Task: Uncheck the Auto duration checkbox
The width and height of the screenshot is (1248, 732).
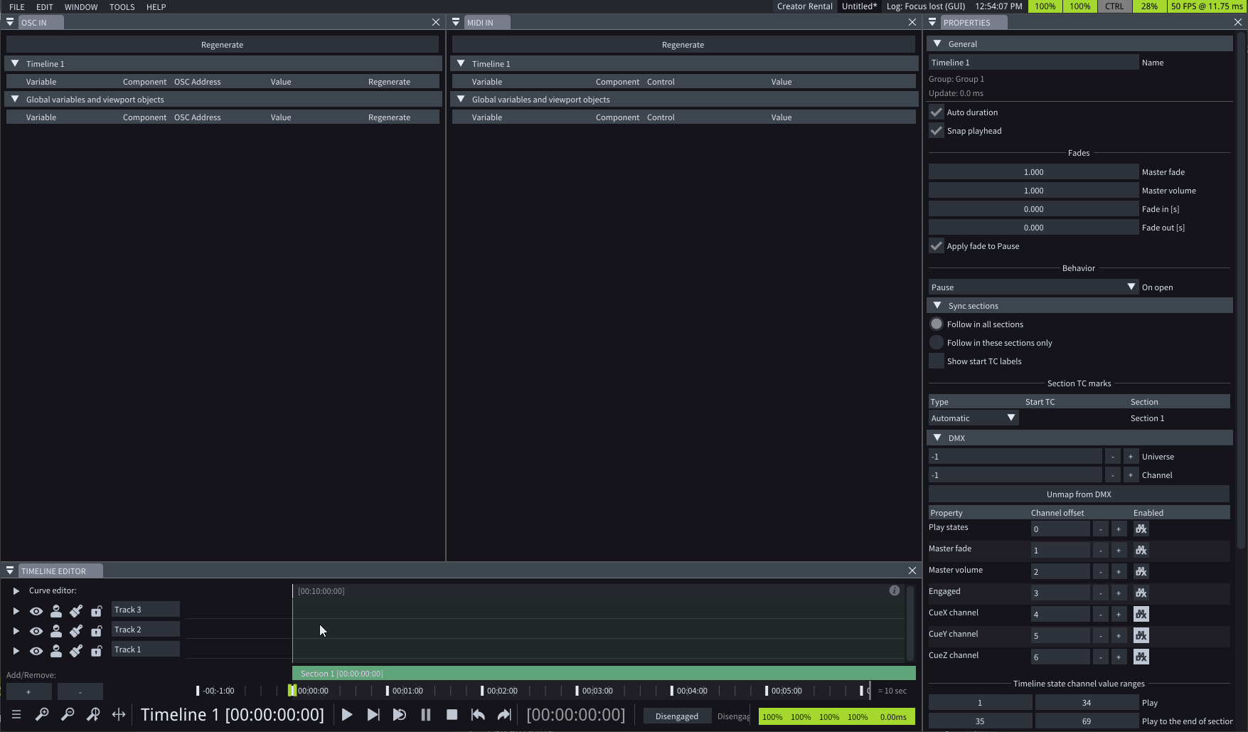Action: coord(937,112)
